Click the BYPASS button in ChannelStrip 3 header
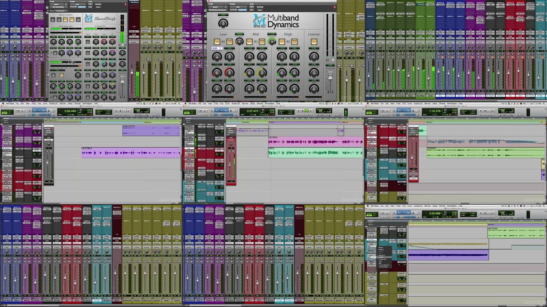547x307 pixels. point(98,4)
